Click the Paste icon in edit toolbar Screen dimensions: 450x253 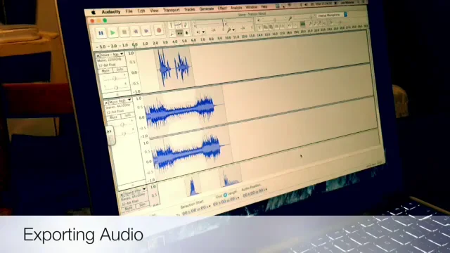271,27
